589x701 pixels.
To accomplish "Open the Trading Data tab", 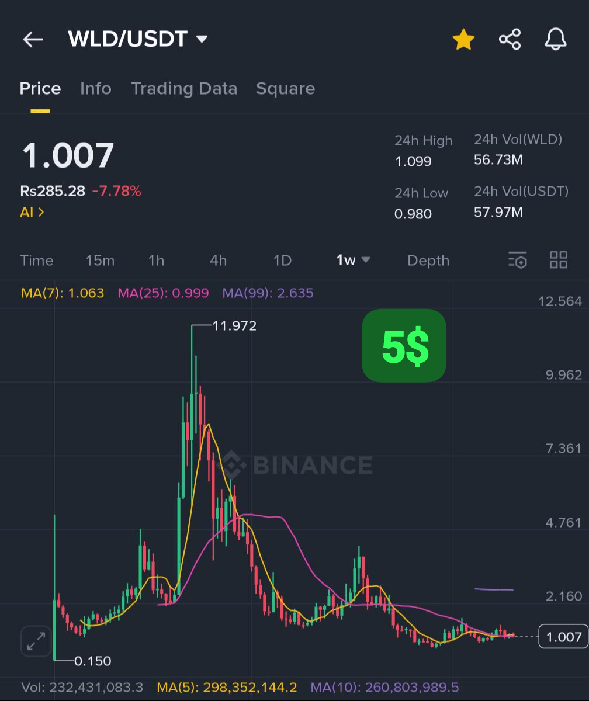I will click(184, 89).
